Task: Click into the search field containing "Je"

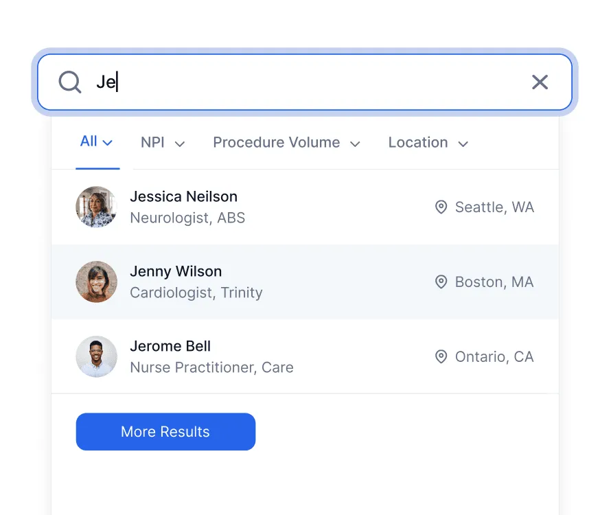Action: [305, 82]
